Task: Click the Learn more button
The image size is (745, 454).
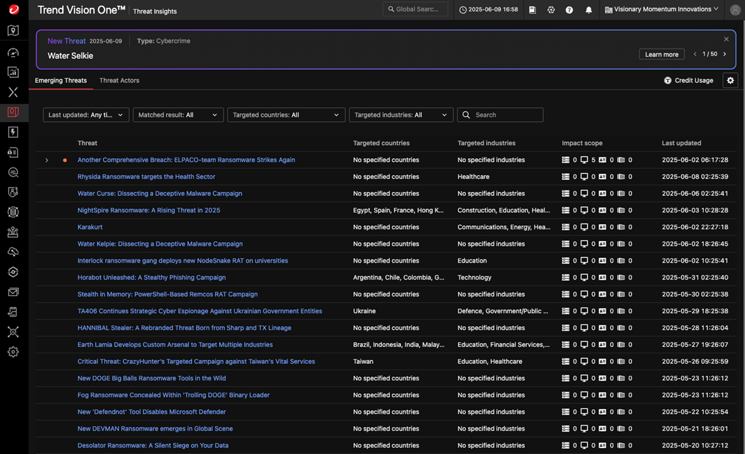Action: click(661, 54)
